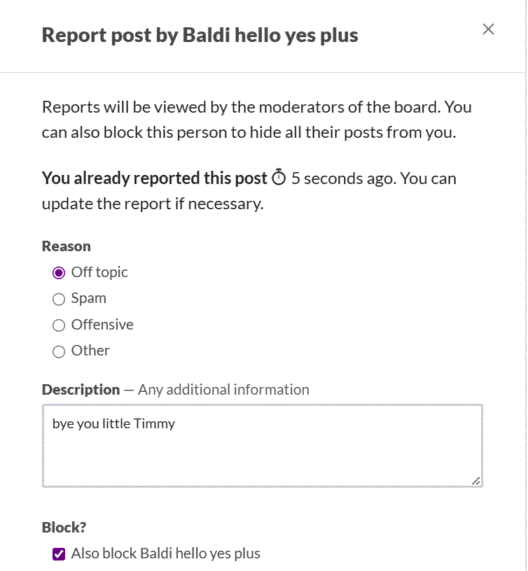Click the 'Other' label text
Screen dimensions: 528x571
(x=90, y=351)
